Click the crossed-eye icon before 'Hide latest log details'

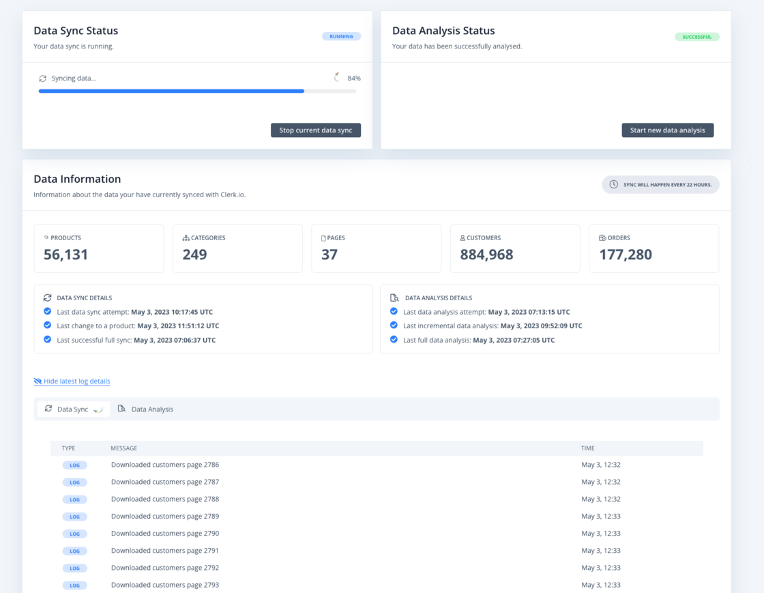(x=38, y=381)
